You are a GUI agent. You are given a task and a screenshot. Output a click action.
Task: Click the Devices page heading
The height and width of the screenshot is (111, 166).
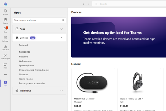76,12
